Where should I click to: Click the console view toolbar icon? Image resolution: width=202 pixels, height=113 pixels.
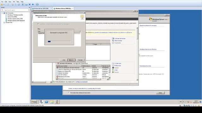pyautogui.click(x=37, y=4)
